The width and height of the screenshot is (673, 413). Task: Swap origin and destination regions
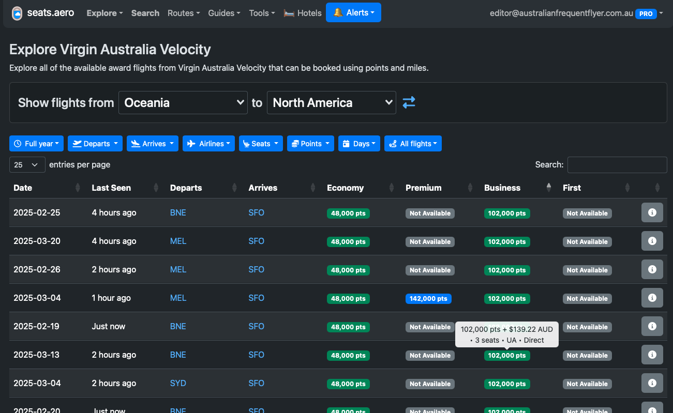(x=409, y=102)
